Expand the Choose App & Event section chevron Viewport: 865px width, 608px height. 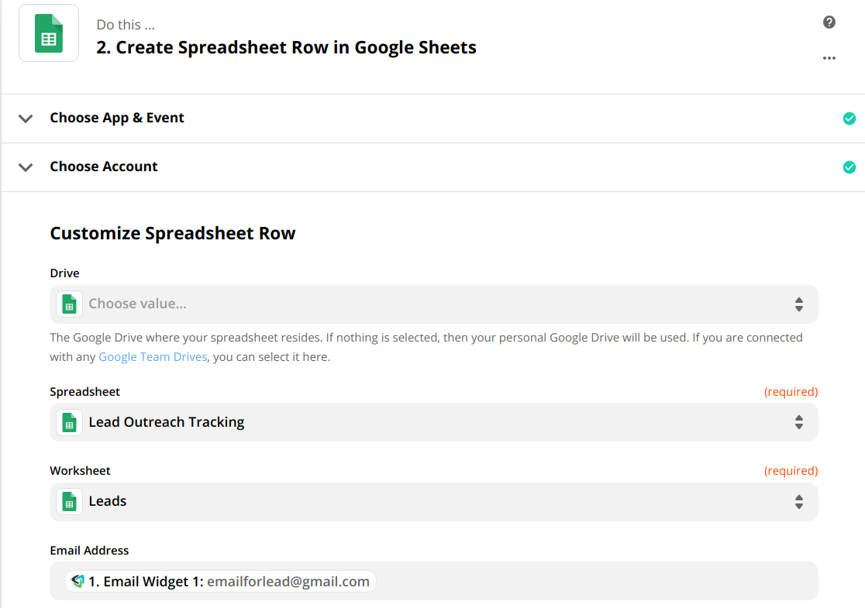(x=26, y=119)
